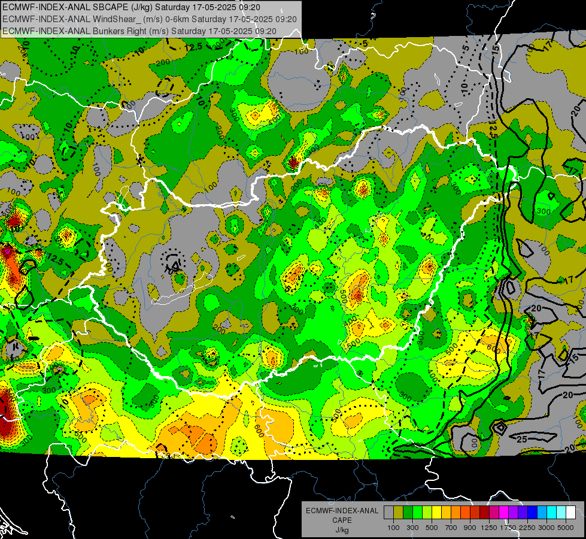Click the SBCAPE title line
This screenshot has width=586, height=539.
pos(131,7)
